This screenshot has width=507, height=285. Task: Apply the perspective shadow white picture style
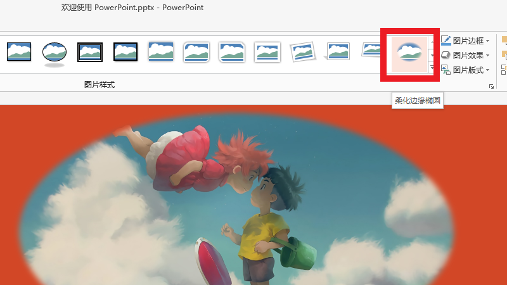[337, 52]
